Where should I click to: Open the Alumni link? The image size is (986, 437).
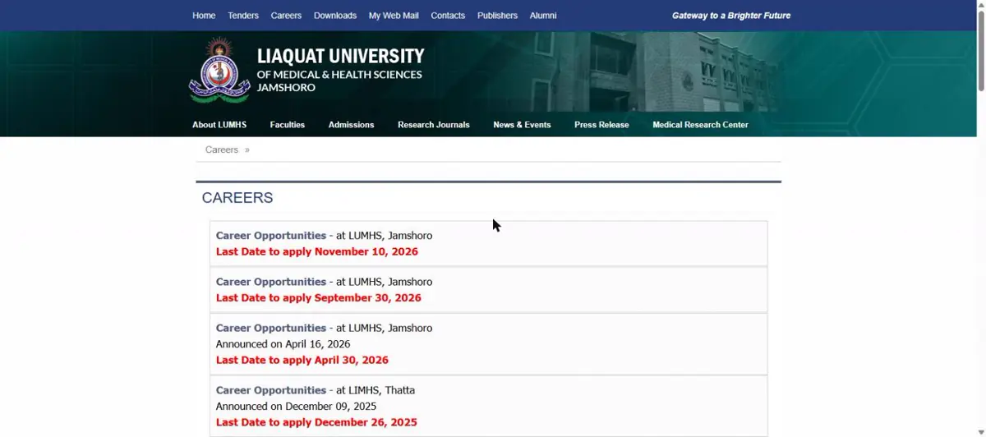pos(543,16)
